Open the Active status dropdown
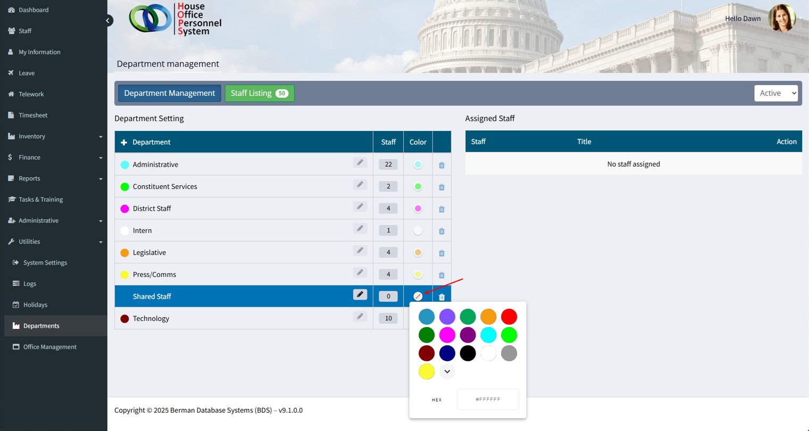 tap(776, 93)
